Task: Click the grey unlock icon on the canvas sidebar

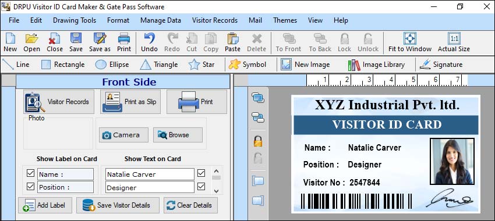Action: pyautogui.click(x=258, y=158)
